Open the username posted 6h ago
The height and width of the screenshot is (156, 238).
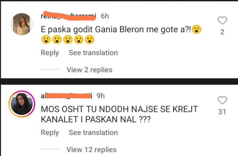[x=68, y=16]
